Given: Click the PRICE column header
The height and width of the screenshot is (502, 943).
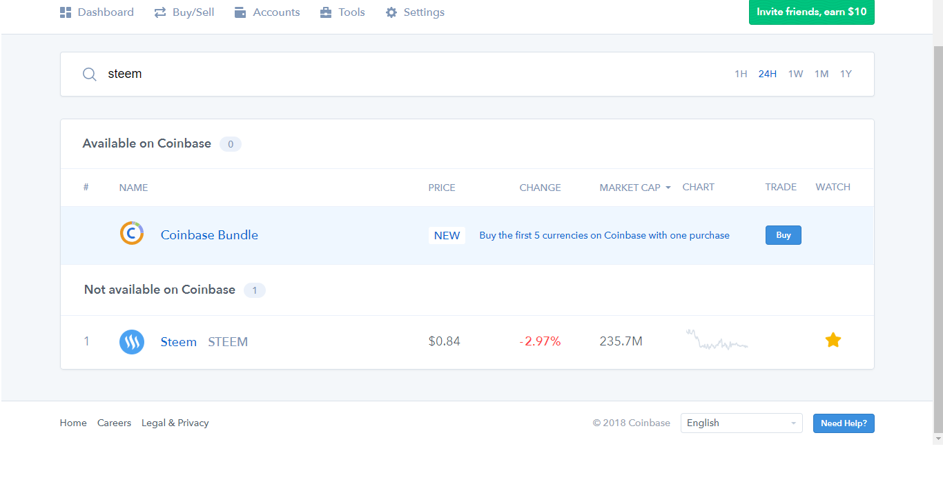Looking at the screenshot, I should 442,188.
